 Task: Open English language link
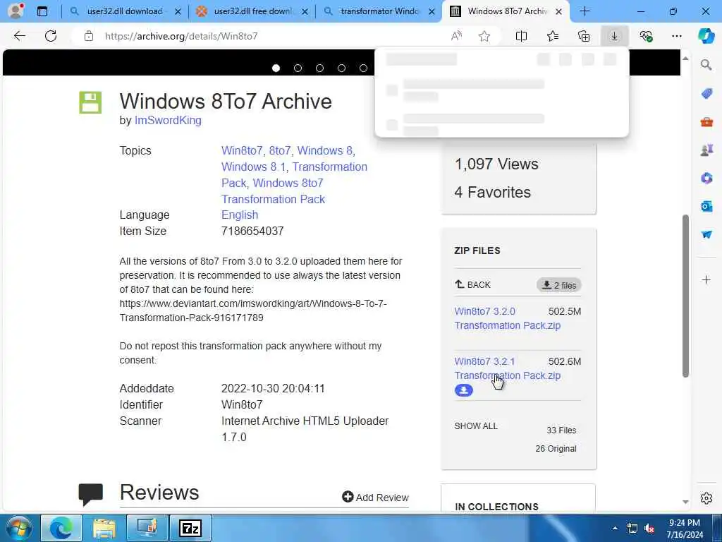[240, 215]
